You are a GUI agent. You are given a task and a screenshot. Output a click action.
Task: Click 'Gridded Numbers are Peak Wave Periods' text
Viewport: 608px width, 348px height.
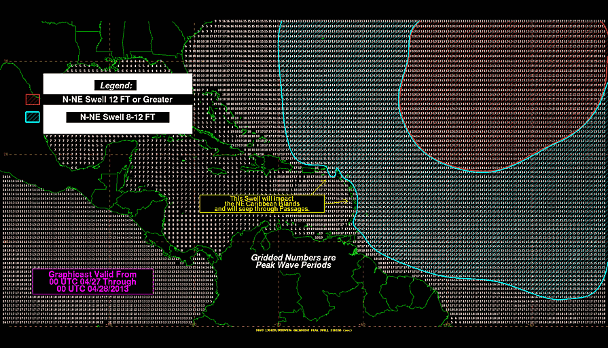point(293,261)
